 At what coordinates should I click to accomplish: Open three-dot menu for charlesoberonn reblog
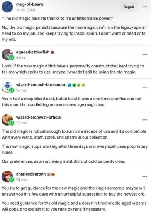click(x=145, y=177)
